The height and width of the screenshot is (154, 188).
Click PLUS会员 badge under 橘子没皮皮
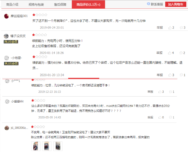tap(11, 42)
